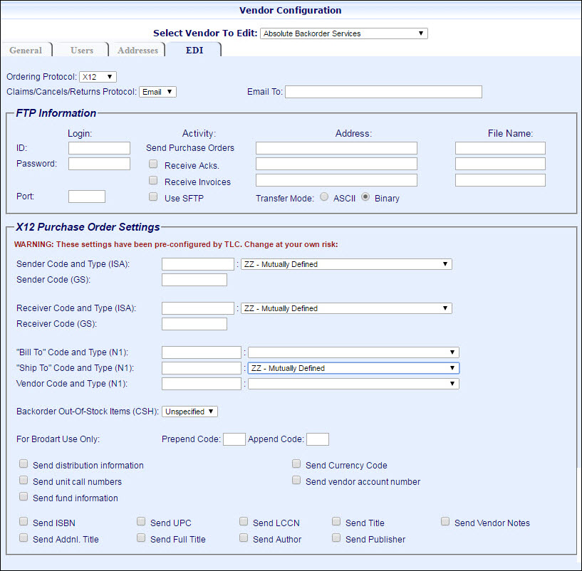
Task: Open Backorder Out-Of-Stock Items Unspecified dropdown
Action: [189, 412]
